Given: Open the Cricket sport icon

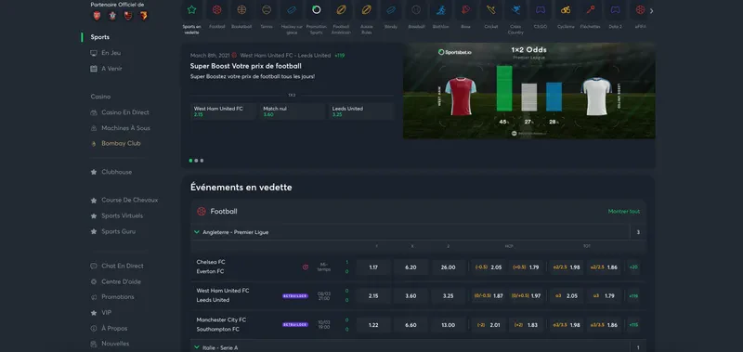Looking at the screenshot, I should (491, 9).
